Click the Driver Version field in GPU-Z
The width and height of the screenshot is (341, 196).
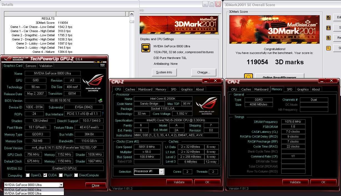pos(64,148)
